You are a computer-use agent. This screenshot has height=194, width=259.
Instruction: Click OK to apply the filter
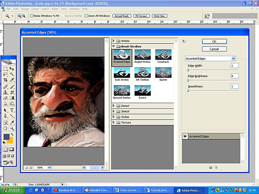(x=214, y=41)
